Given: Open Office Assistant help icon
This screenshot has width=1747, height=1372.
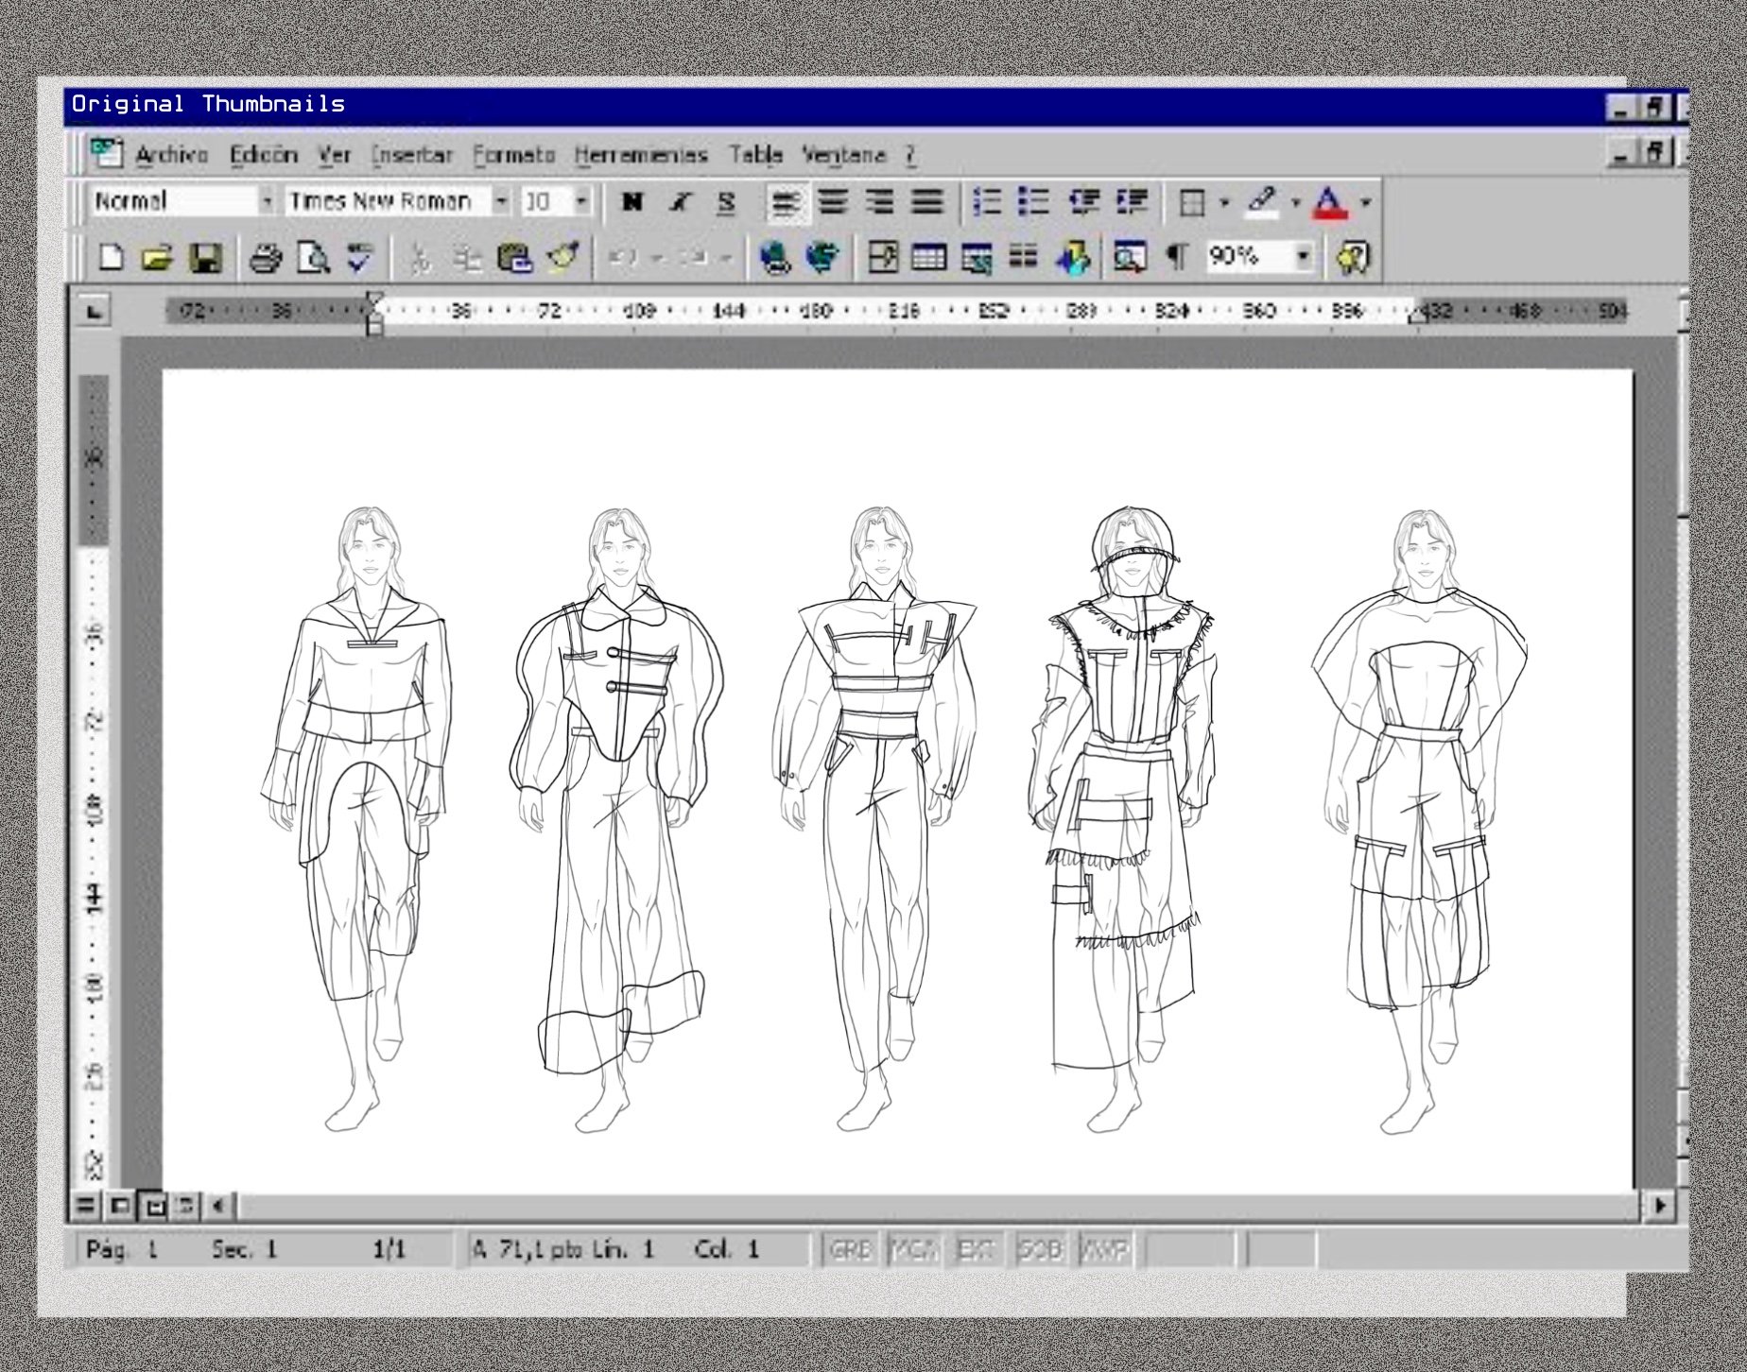Looking at the screenshot, I should point(1354,257).
